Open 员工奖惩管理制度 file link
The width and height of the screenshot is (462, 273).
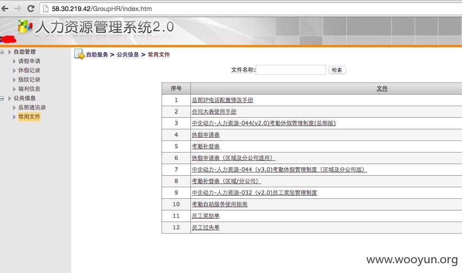pos(254,193)
